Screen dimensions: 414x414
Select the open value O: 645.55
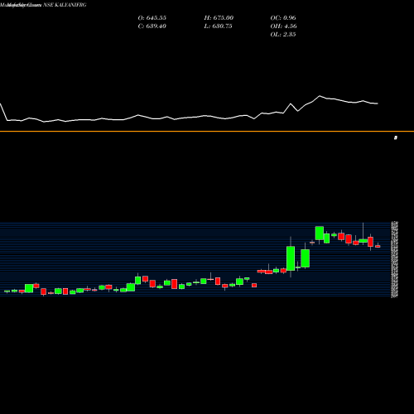[x=152, y=18]
